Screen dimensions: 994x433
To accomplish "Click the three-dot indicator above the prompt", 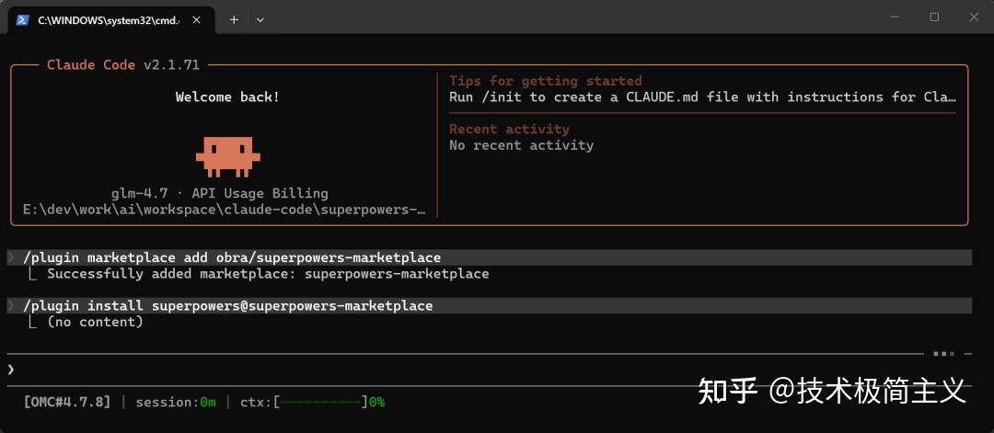I will [943, 353].
